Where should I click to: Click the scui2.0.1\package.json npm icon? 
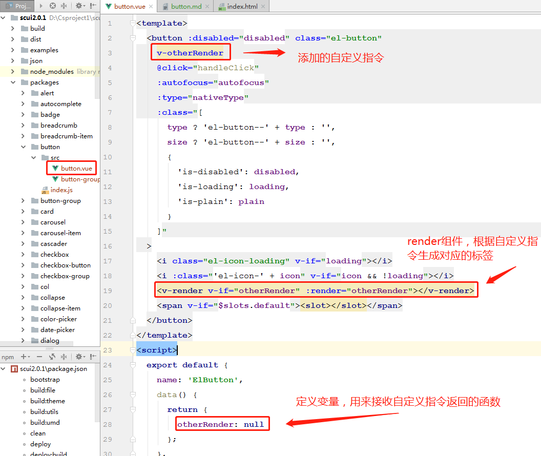(14, 369)
